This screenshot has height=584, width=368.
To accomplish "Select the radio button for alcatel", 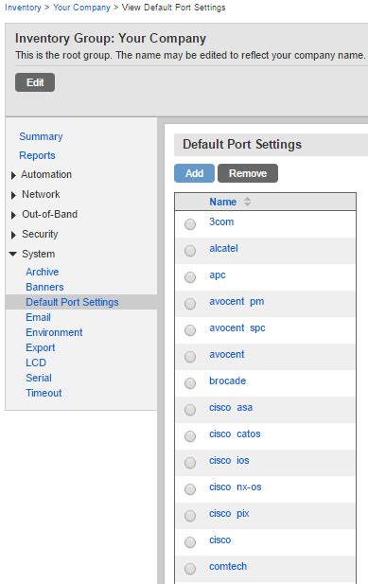I will coord(190,251).
